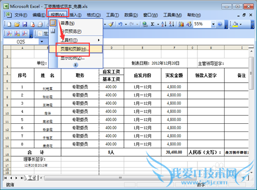257x190 pixels.
Task: Click the Chart Wizard icon
Action: coord(181,24)
